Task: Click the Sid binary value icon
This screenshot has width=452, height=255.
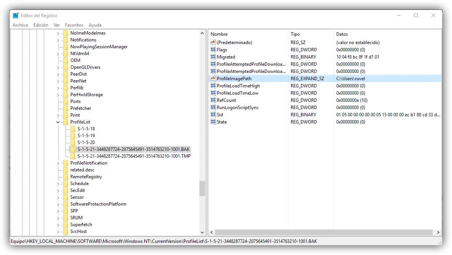Action: point(213,114)
